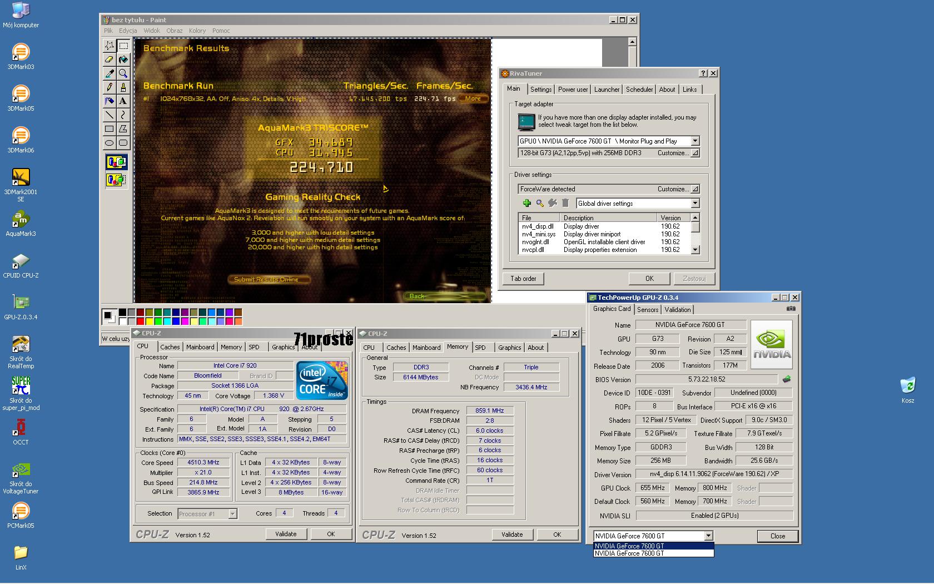Screen dimensions: 934x584
Task: Click the Paint canvas vertical scrollbar up arrow
Action: [x=632, y=42]
